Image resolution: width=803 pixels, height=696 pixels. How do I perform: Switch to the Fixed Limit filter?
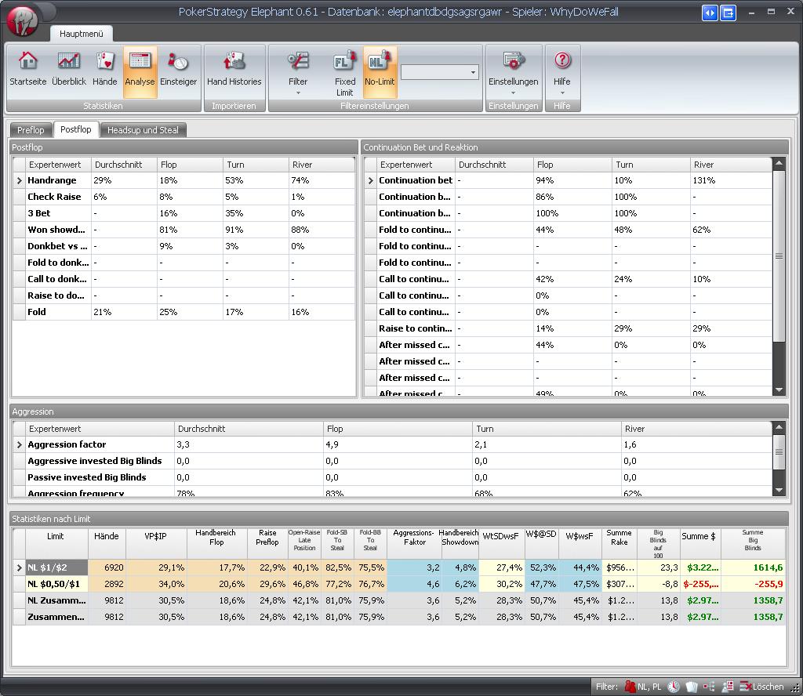point(345,73)
